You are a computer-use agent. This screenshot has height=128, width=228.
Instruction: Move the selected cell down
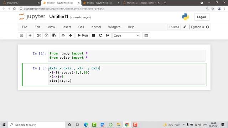pos(71,36)
